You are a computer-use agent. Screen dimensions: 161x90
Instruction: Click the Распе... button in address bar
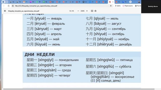point(138,6)
